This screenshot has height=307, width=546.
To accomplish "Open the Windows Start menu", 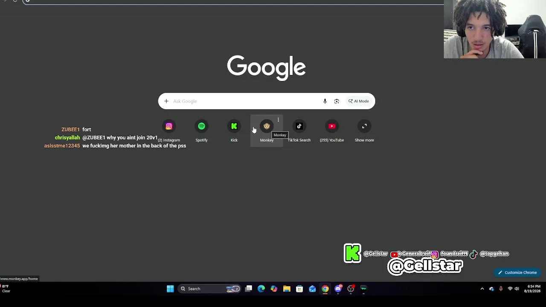I will pyautogui.click(x=170, y=289).
